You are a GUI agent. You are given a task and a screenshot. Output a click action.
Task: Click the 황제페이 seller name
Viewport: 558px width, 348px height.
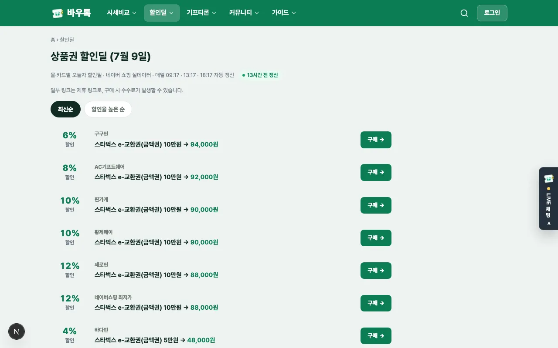click(x=103, y=232)
